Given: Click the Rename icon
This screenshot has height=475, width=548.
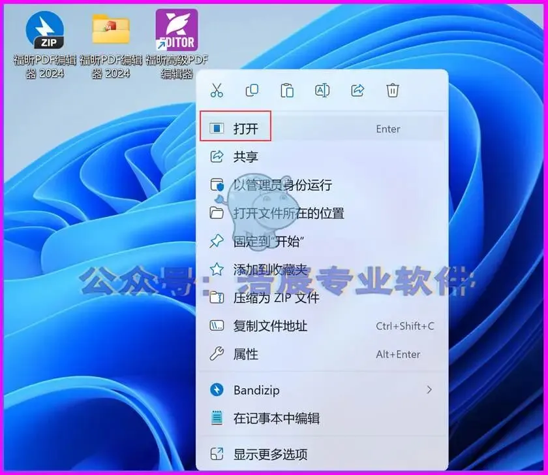Looking at the screenshot, I should point(322,90).
